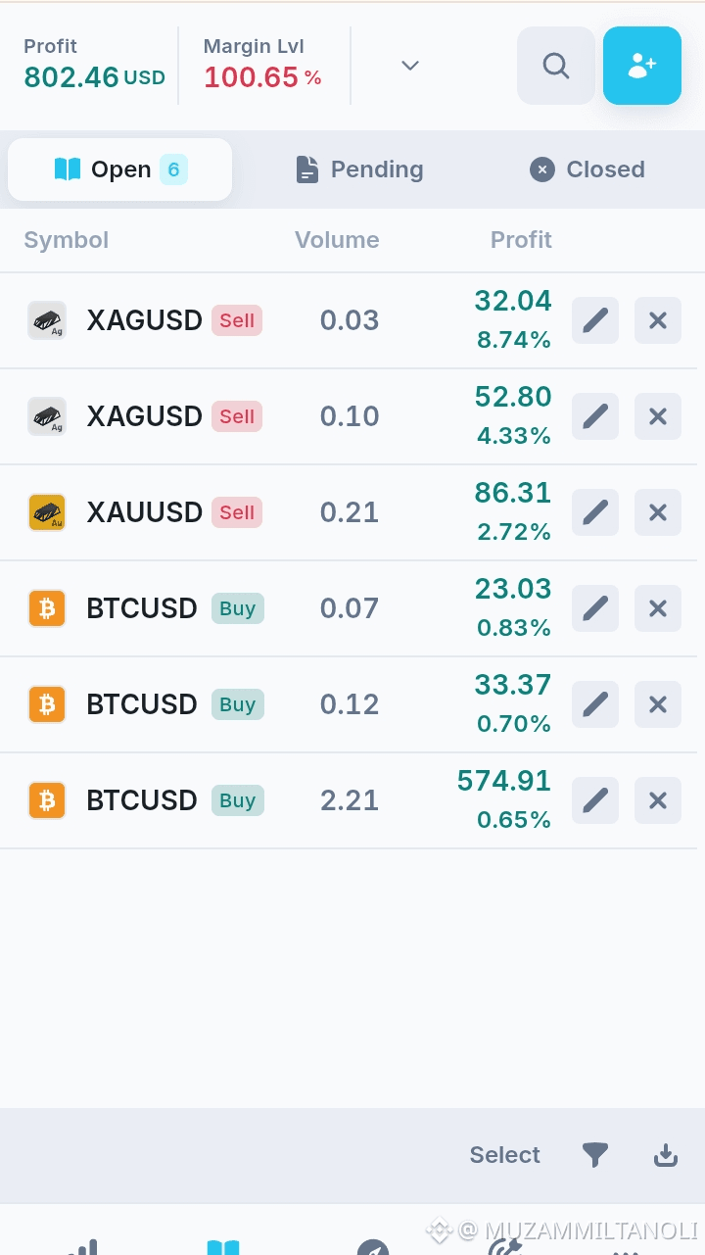The height and width of the screenshot is (1255, 705).
Task: Tap the blue add-user icon button
Action: [x=642, y=66]
